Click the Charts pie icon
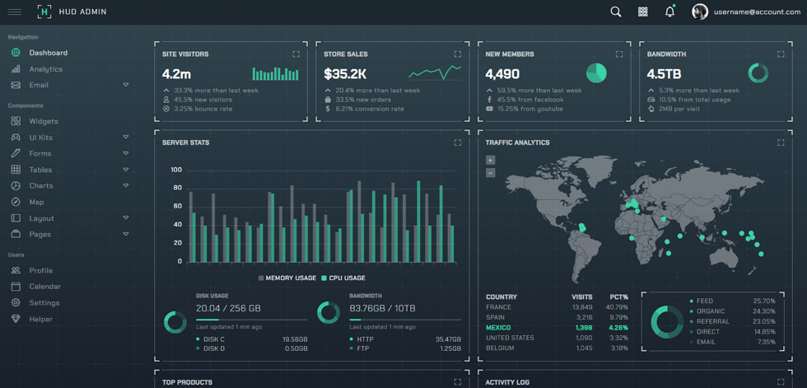This screenshot has width=807, height=388. tap(16, 186)
